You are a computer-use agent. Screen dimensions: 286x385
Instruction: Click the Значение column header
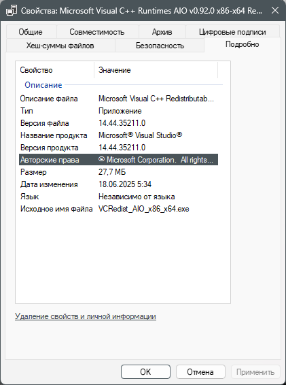(156, 70)
